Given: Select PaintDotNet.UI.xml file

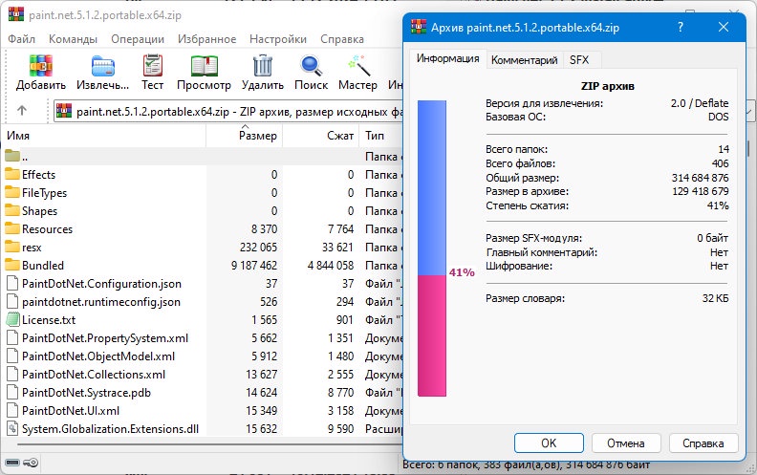Looking at the screenshot, I should click(x=71, y=411).
